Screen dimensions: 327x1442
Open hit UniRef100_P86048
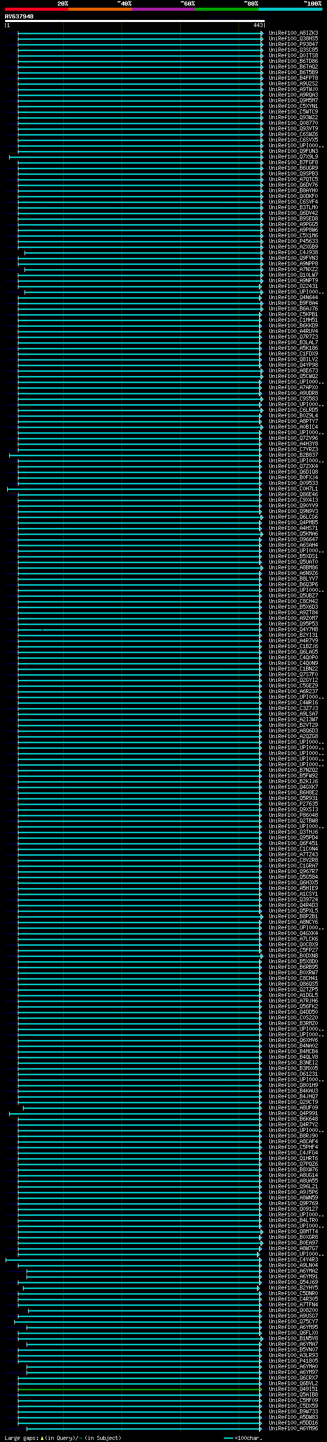point(293,815)
